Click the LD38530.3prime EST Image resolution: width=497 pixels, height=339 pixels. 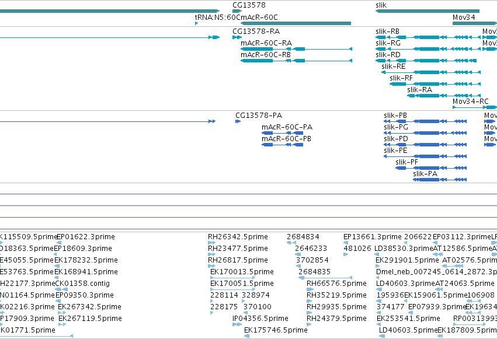point(377,254)
